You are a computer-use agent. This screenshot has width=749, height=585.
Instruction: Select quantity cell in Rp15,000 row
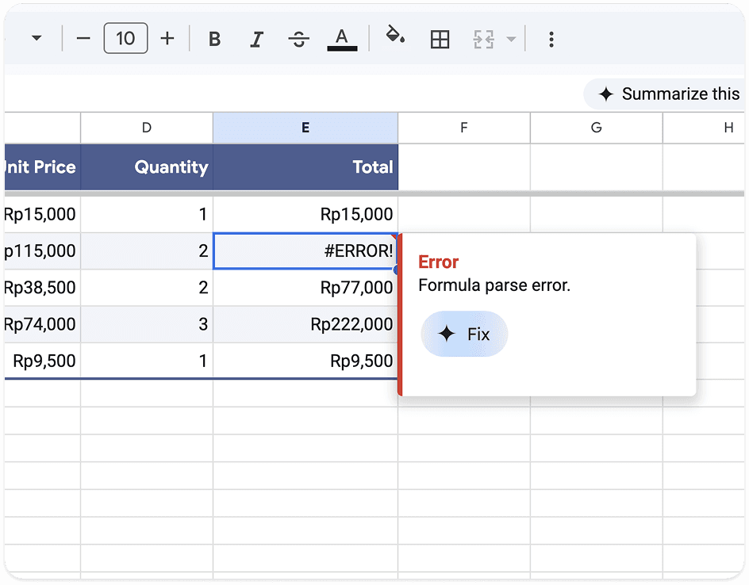(147, 214)
